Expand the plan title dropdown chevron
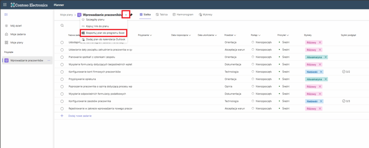Viewport: 369px width, 148px height. (x=126, y=15)
